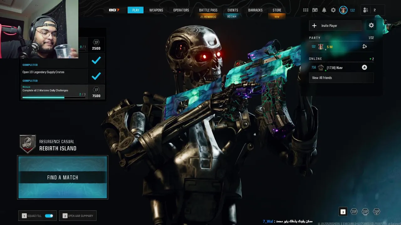
Task: Click the middle 2XP token icon
Action: (365, 212)
